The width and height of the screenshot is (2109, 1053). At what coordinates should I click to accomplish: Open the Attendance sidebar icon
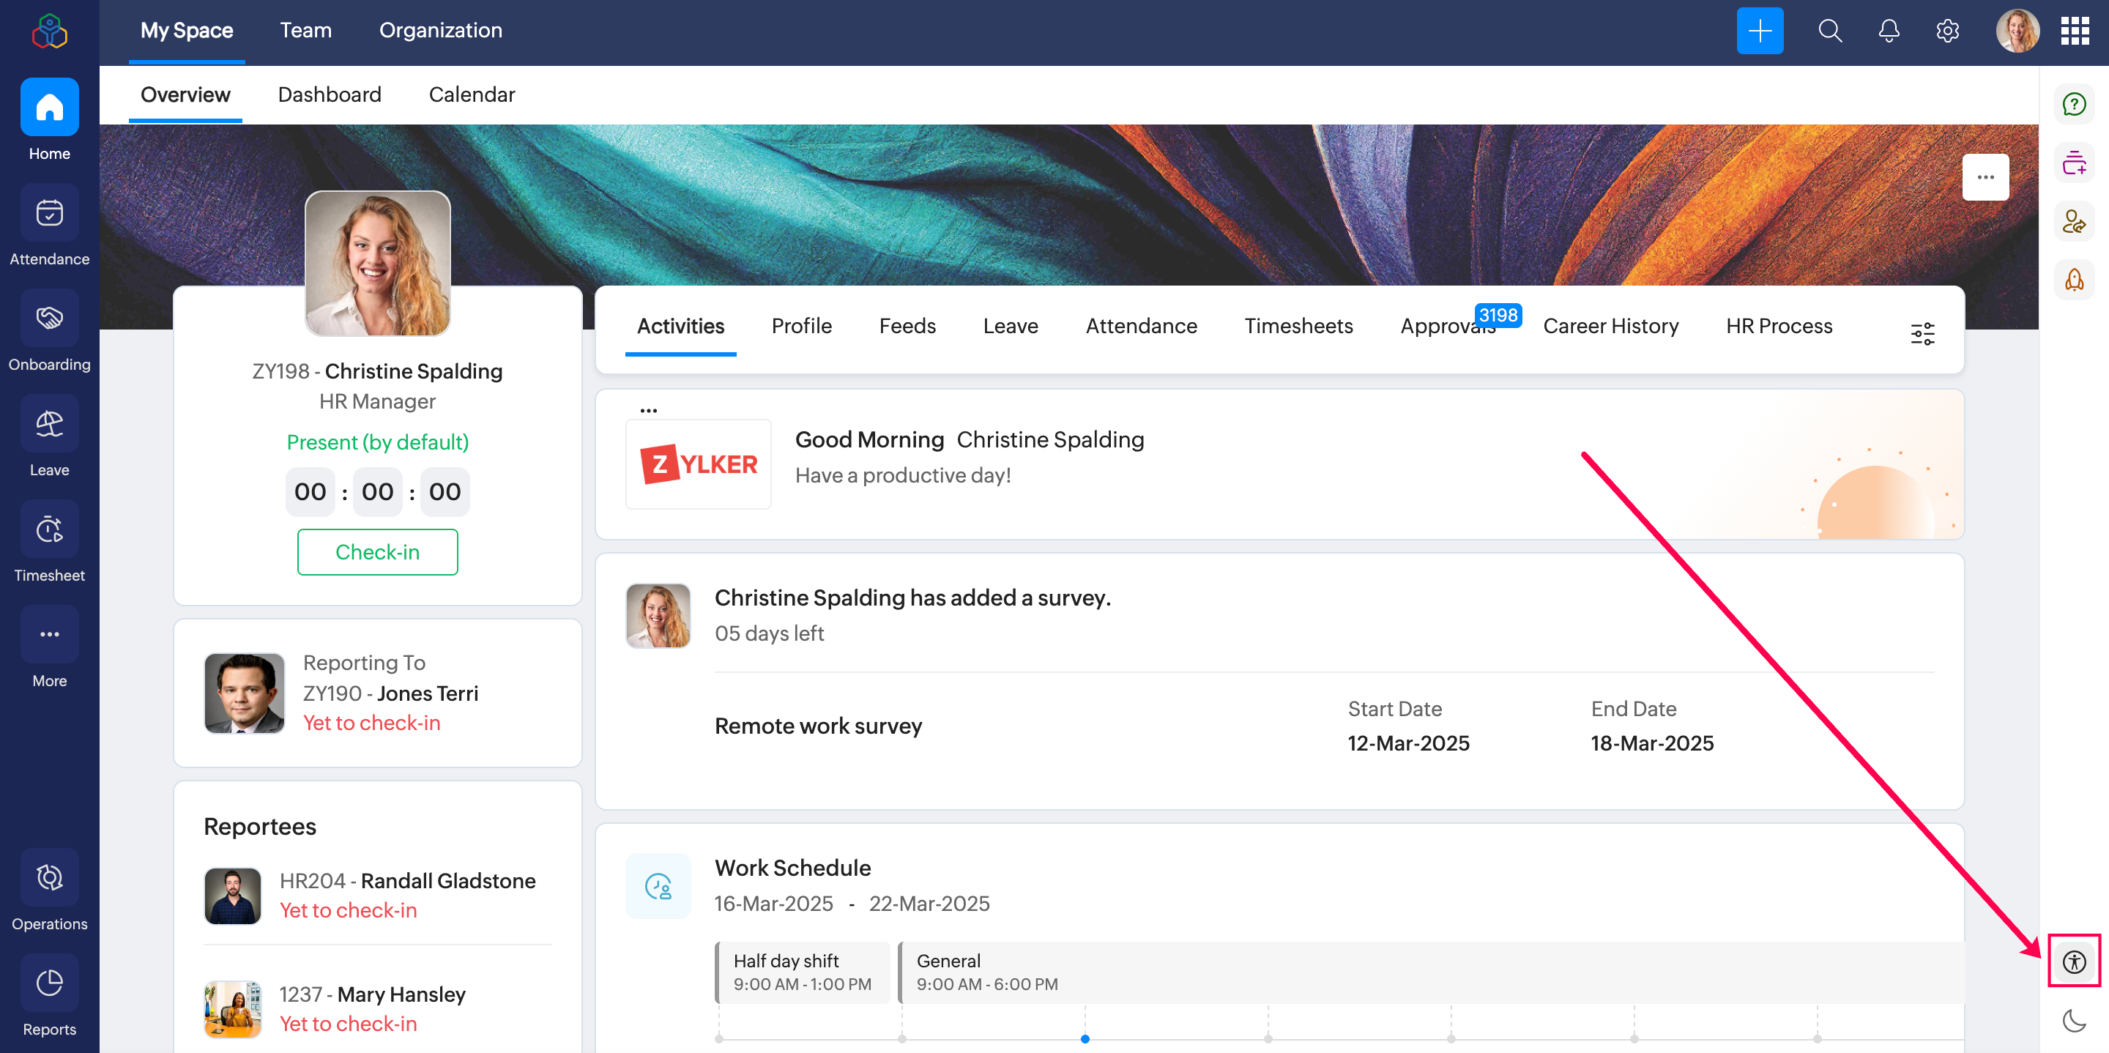pyautogui.click(x=49, y=214)
